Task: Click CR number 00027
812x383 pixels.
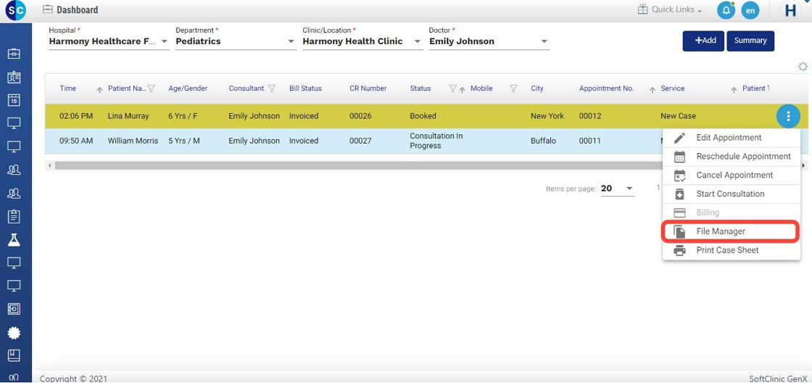Action: [x=360, y=141]
